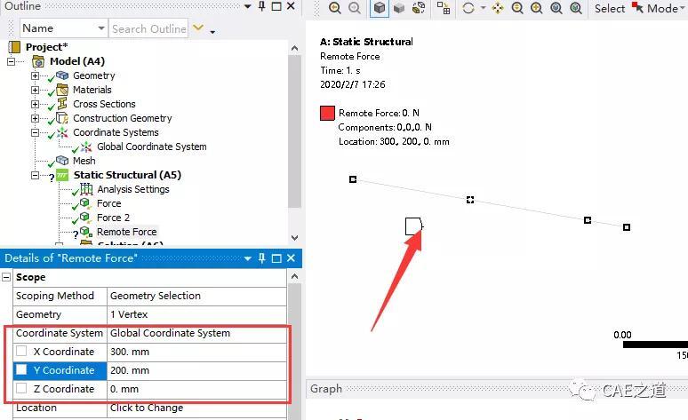Image resolution: width=688 pixels, height=420 pixels.
Task: Click the grayed Next View magnifier icon
Action: 355,8
